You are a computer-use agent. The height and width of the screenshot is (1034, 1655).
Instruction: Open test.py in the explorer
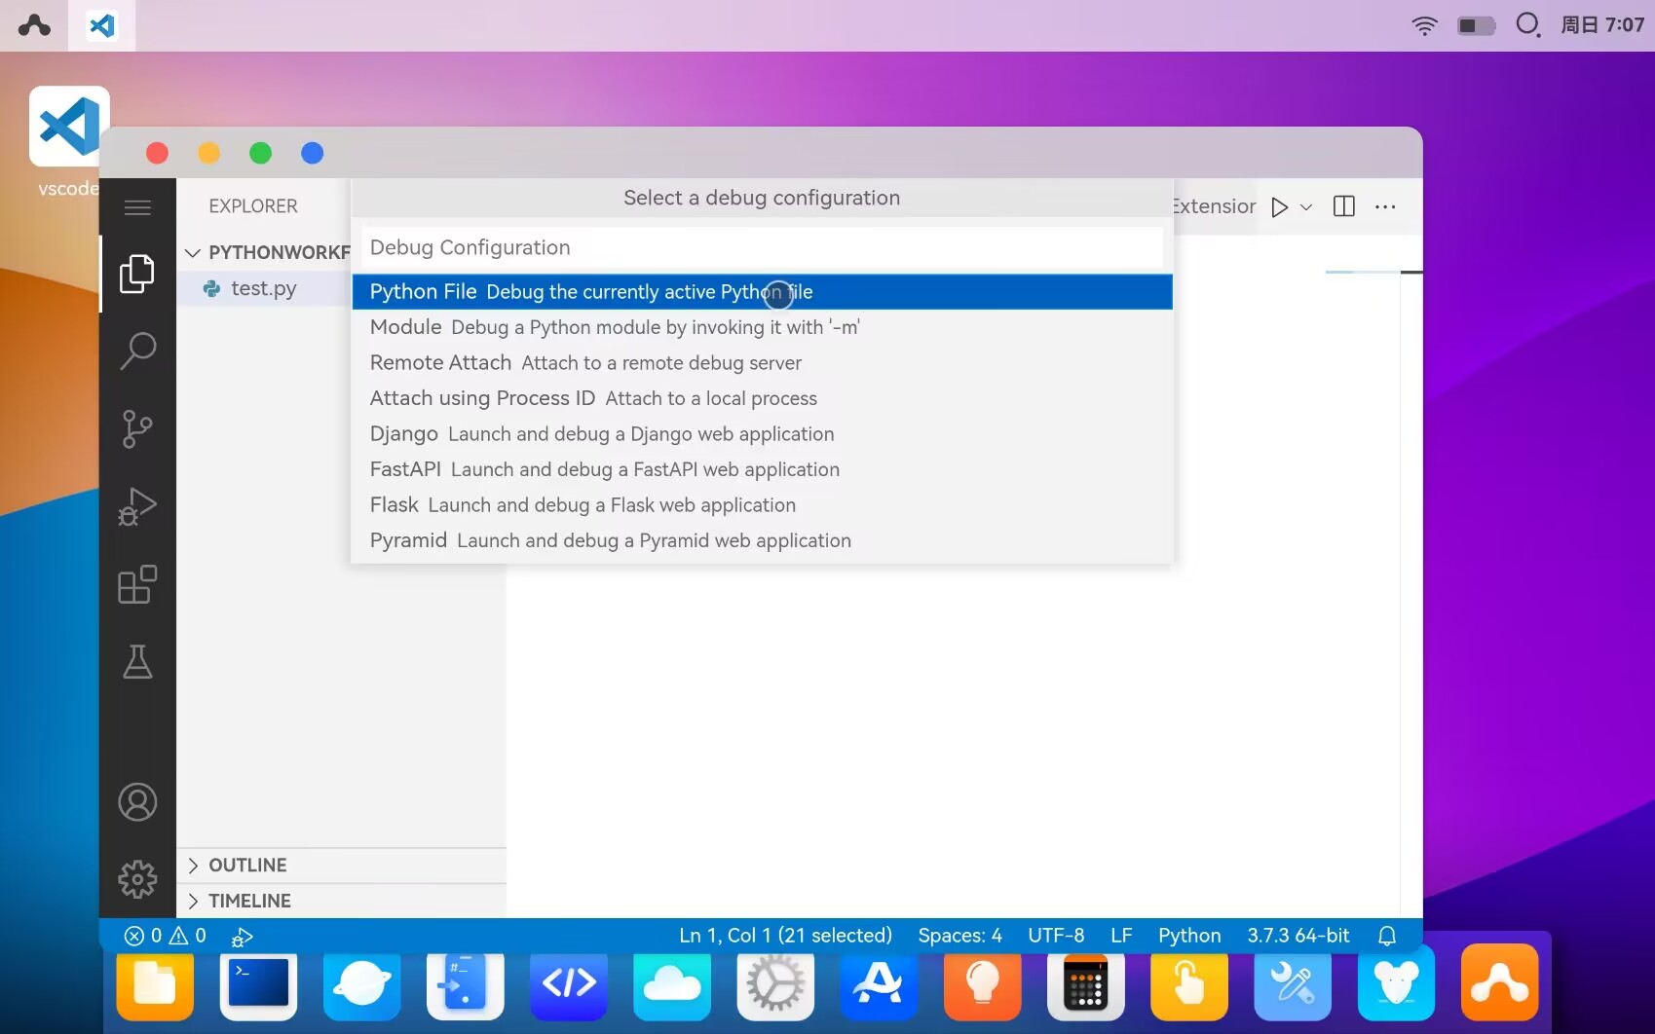(263, 288)
